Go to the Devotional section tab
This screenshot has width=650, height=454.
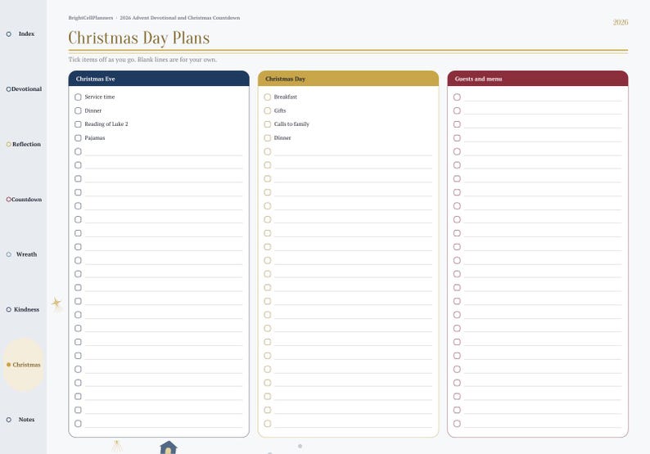(23, 89)
